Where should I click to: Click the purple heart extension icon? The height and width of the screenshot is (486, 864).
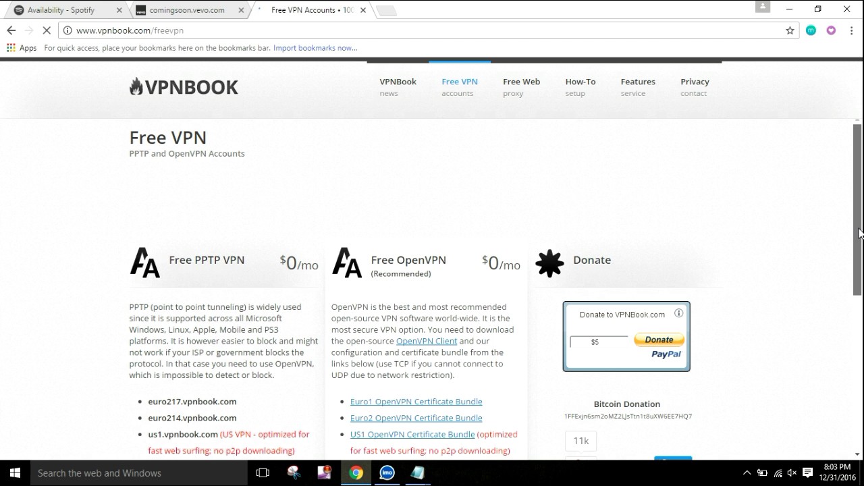(831, 30)
